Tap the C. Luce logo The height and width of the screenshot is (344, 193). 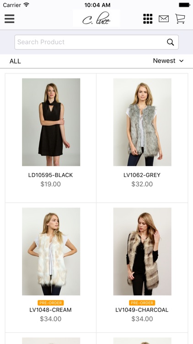tap(96, 18)
